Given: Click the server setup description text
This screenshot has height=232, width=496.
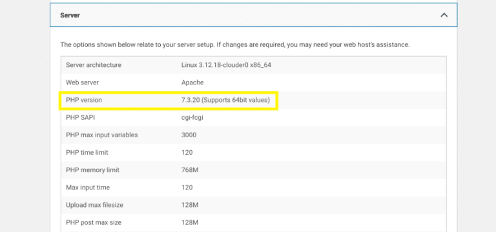Looking at the screenshot, I should tap(235, 45).
